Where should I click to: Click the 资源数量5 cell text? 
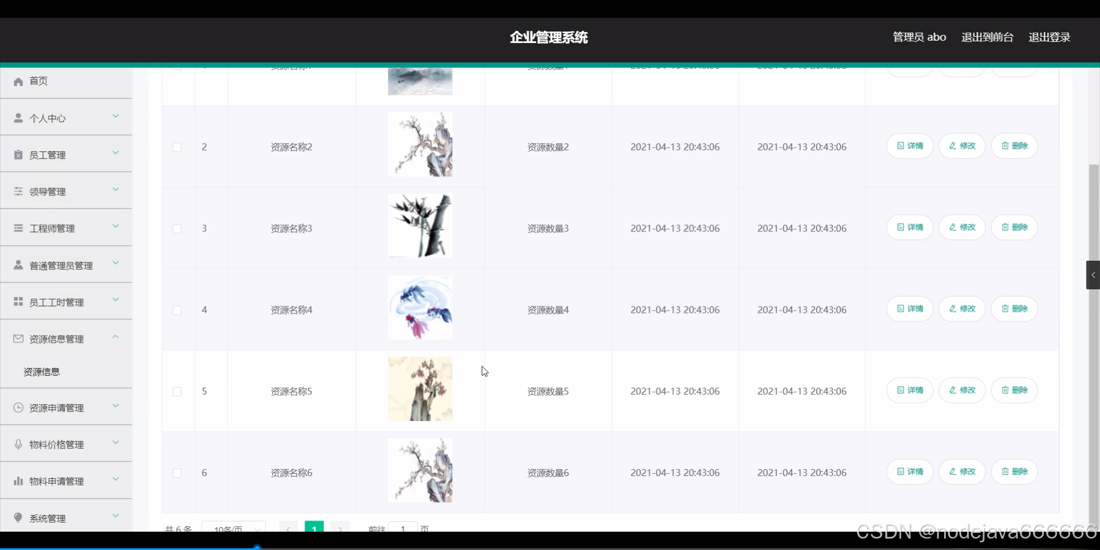(548, 391)
